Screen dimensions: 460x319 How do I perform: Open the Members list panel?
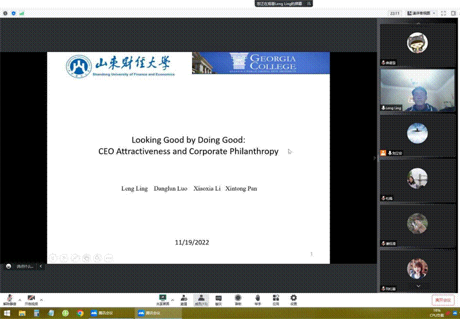tap(201, 298)
